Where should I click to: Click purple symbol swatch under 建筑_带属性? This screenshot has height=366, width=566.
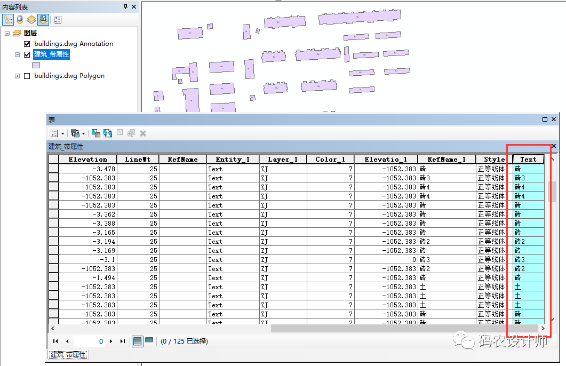click(36, 65)
